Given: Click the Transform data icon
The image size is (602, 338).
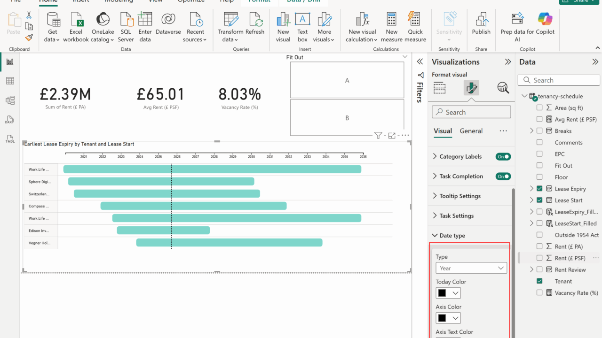Looking at the screenshot, I should point(230,20).
